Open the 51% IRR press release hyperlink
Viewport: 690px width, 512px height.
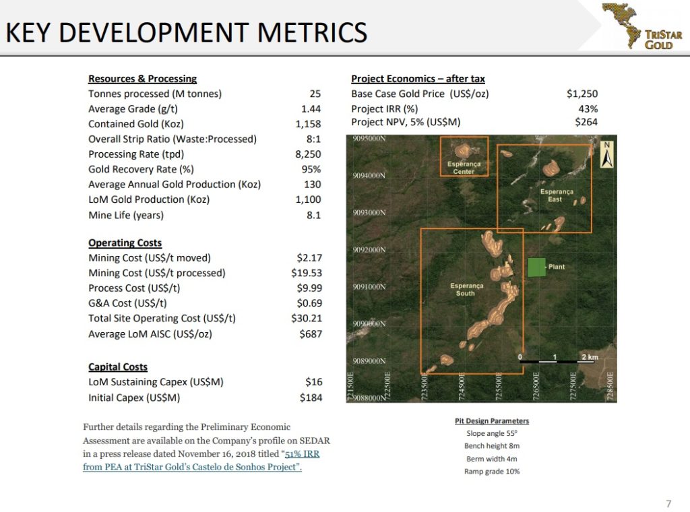pyautogui.click(x=201, y=460)
